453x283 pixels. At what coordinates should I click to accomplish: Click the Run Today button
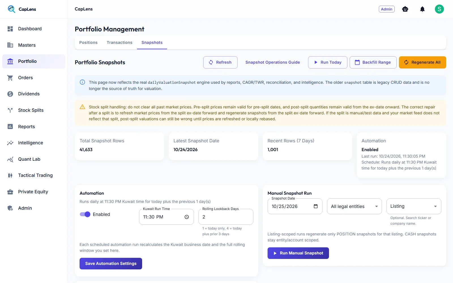(x=328, y=62)
